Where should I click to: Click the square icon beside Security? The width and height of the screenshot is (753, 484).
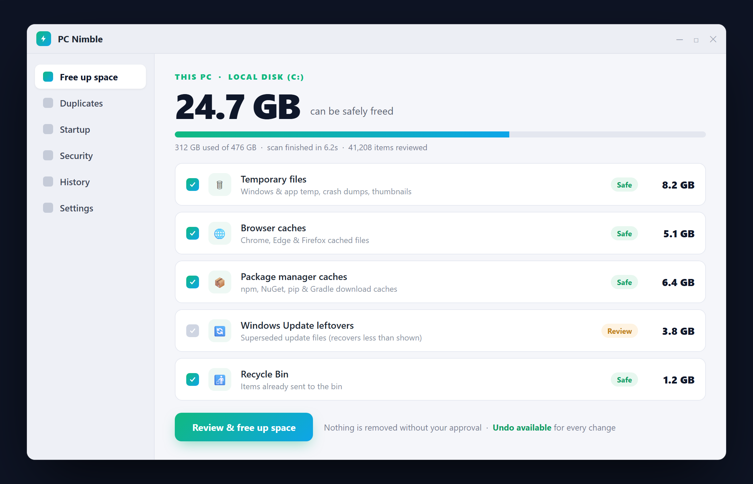(x=48, y=155)
